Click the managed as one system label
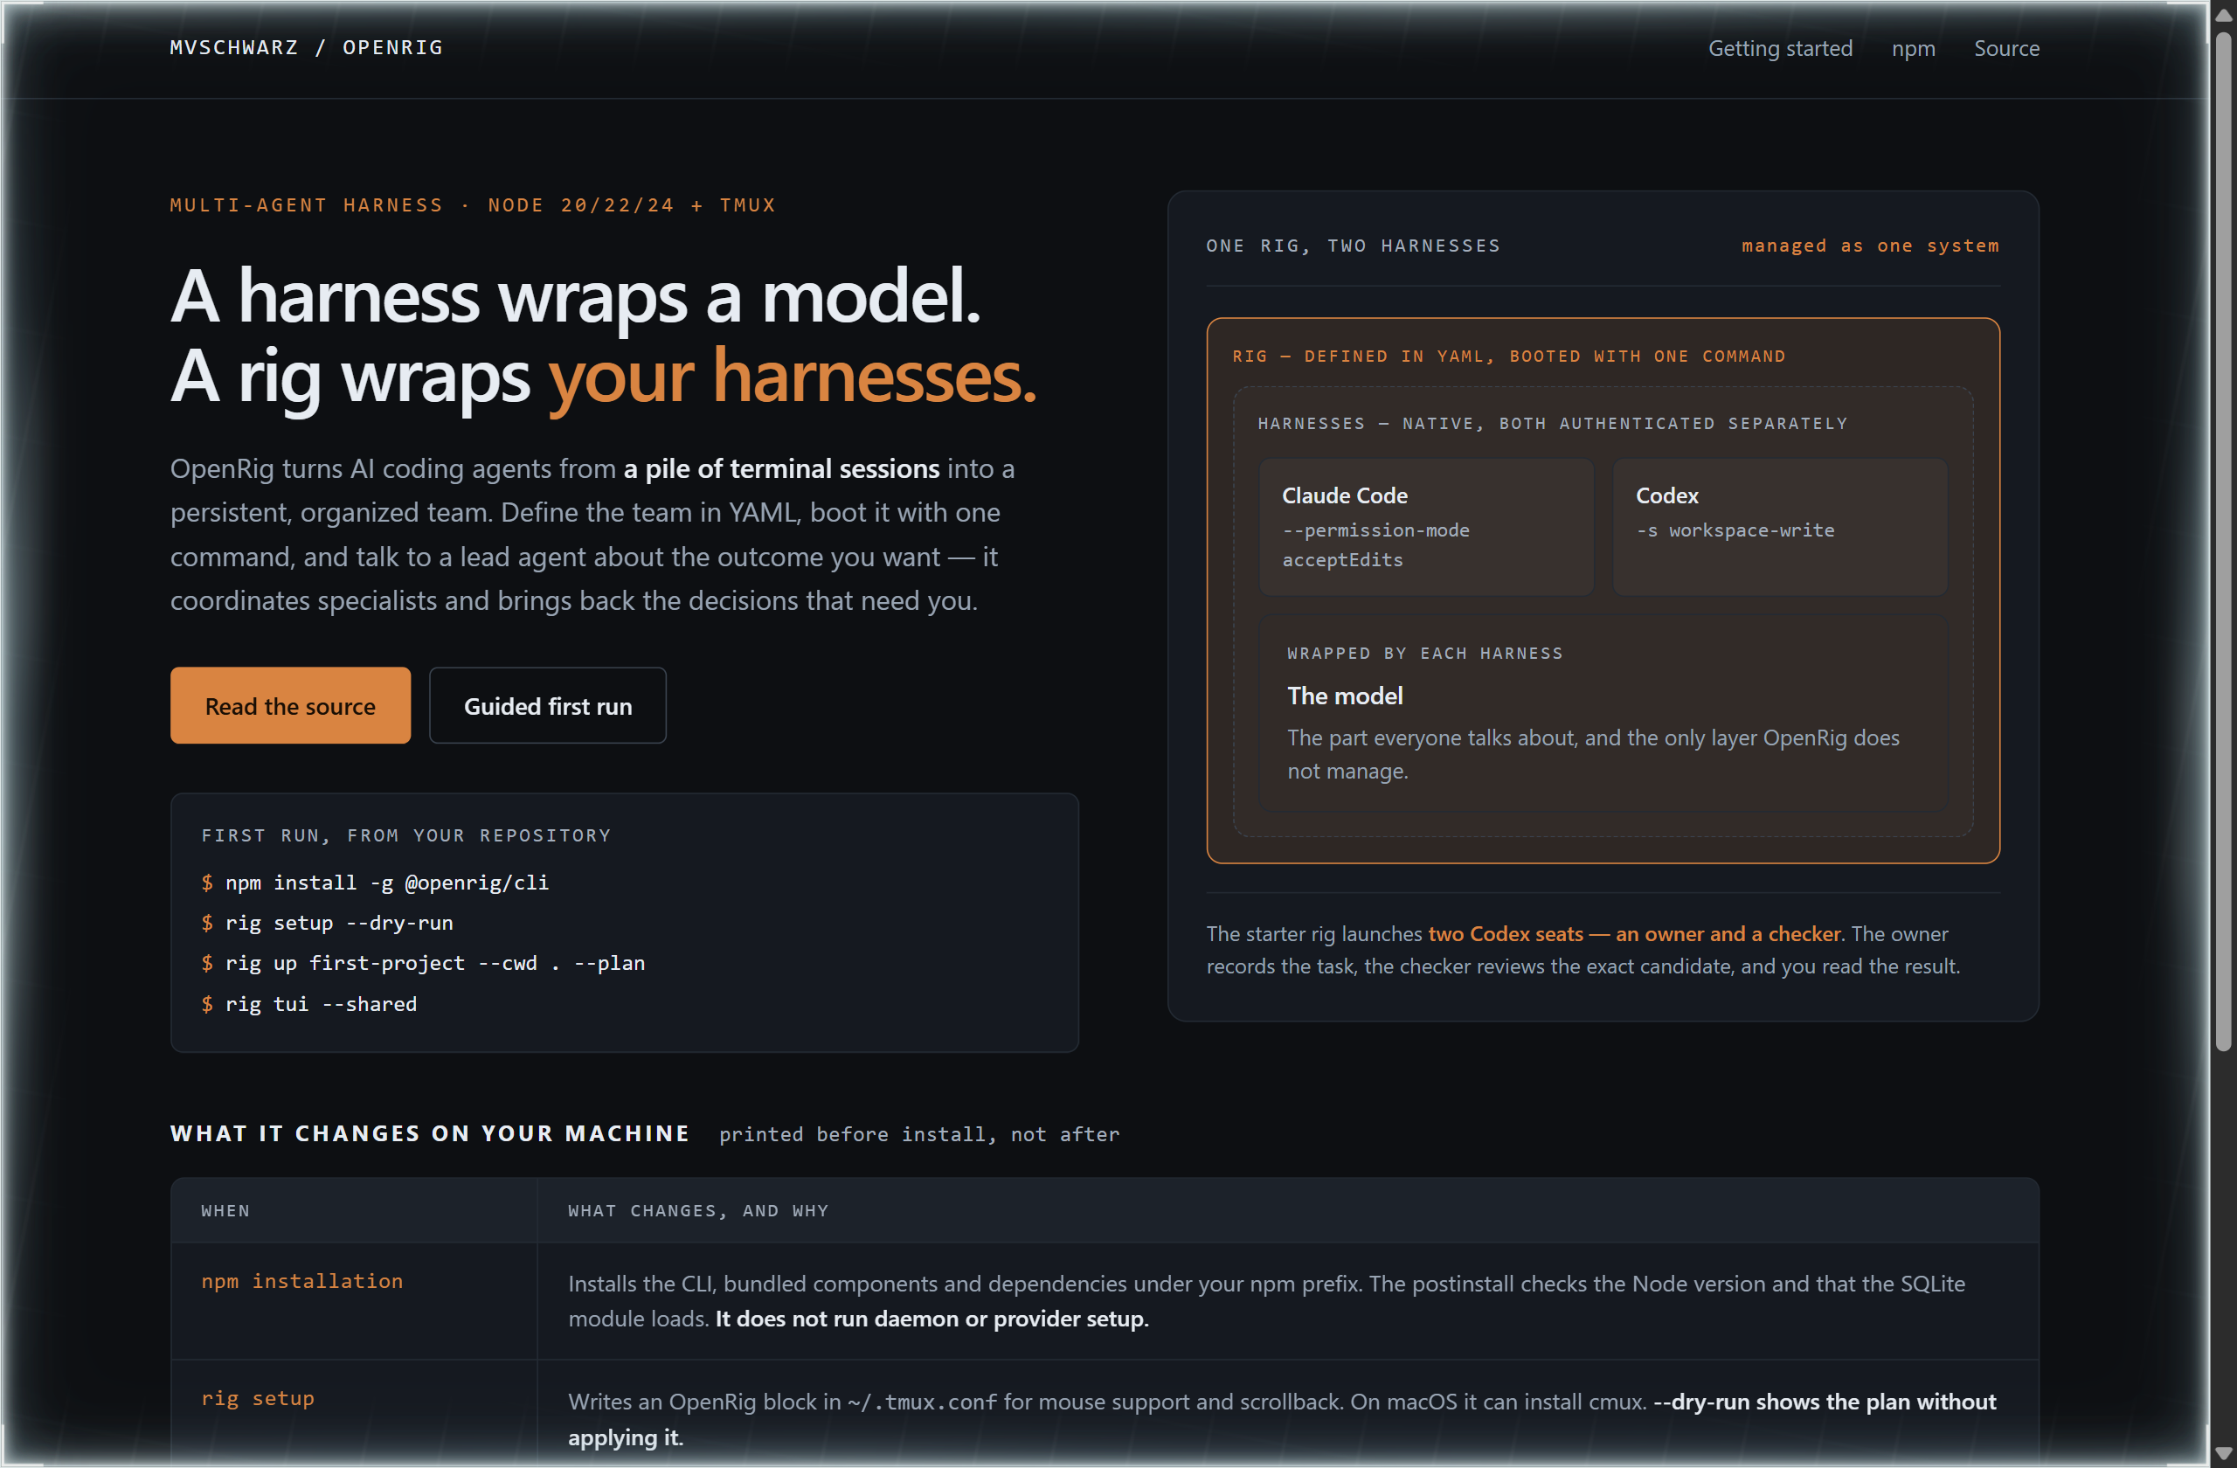Screen dimensions: 2237x1468 pyautogui.click(x=1869, y=246)
